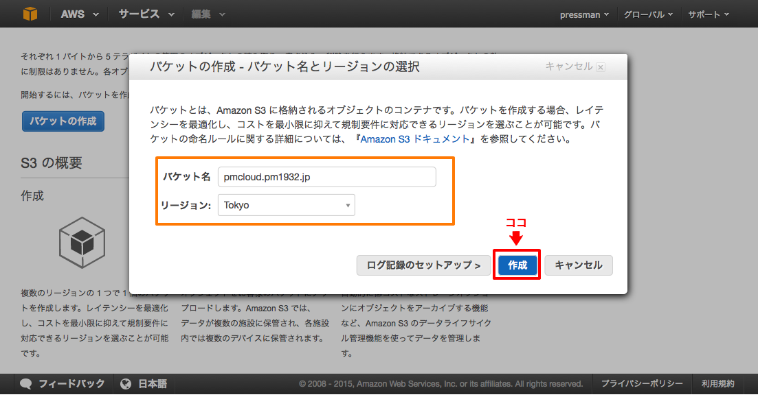
Task: Open the サポート dropdown
Action: tap(706, 13)
